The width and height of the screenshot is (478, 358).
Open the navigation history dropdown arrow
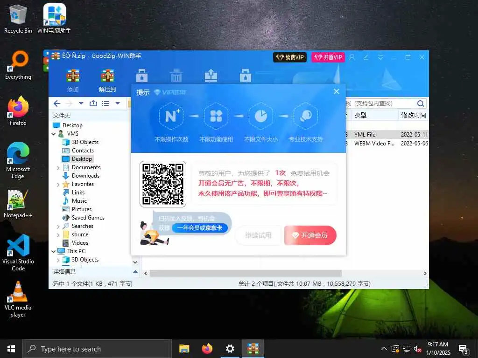tap(81, 103)
